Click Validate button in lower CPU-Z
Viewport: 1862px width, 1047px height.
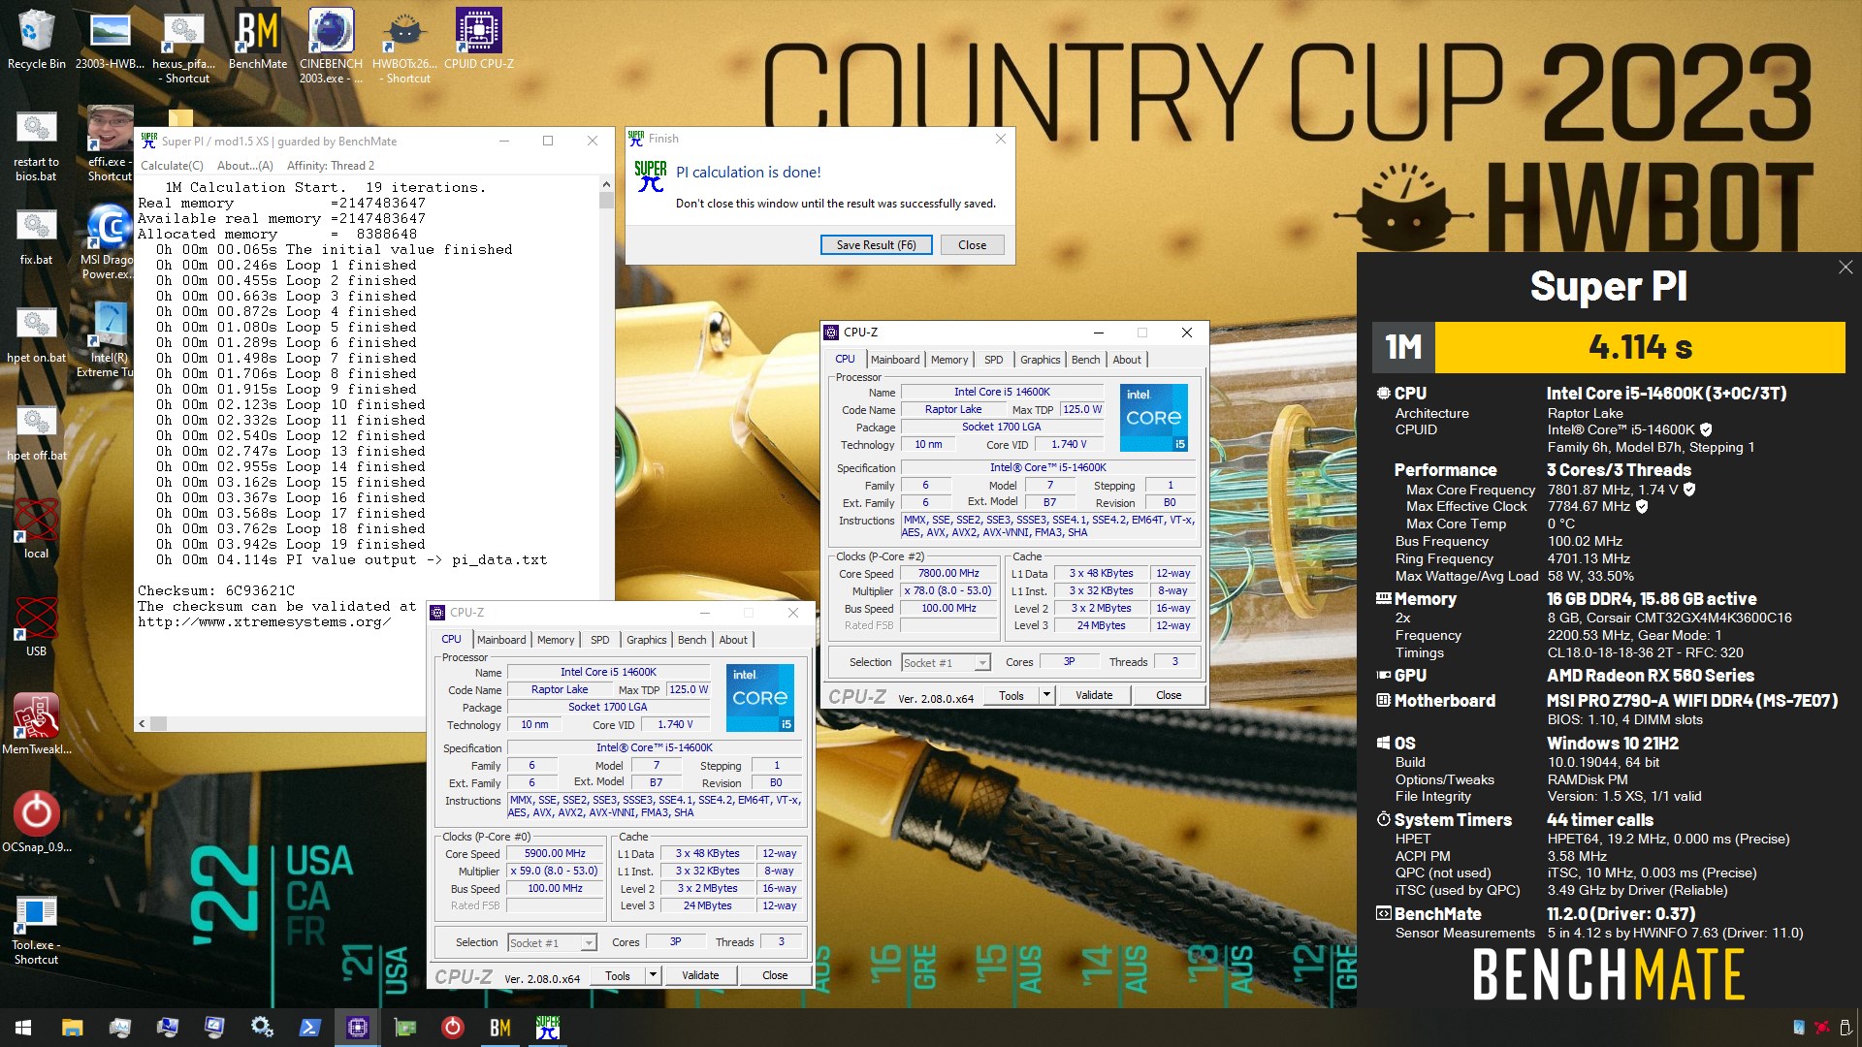(700, 975)
